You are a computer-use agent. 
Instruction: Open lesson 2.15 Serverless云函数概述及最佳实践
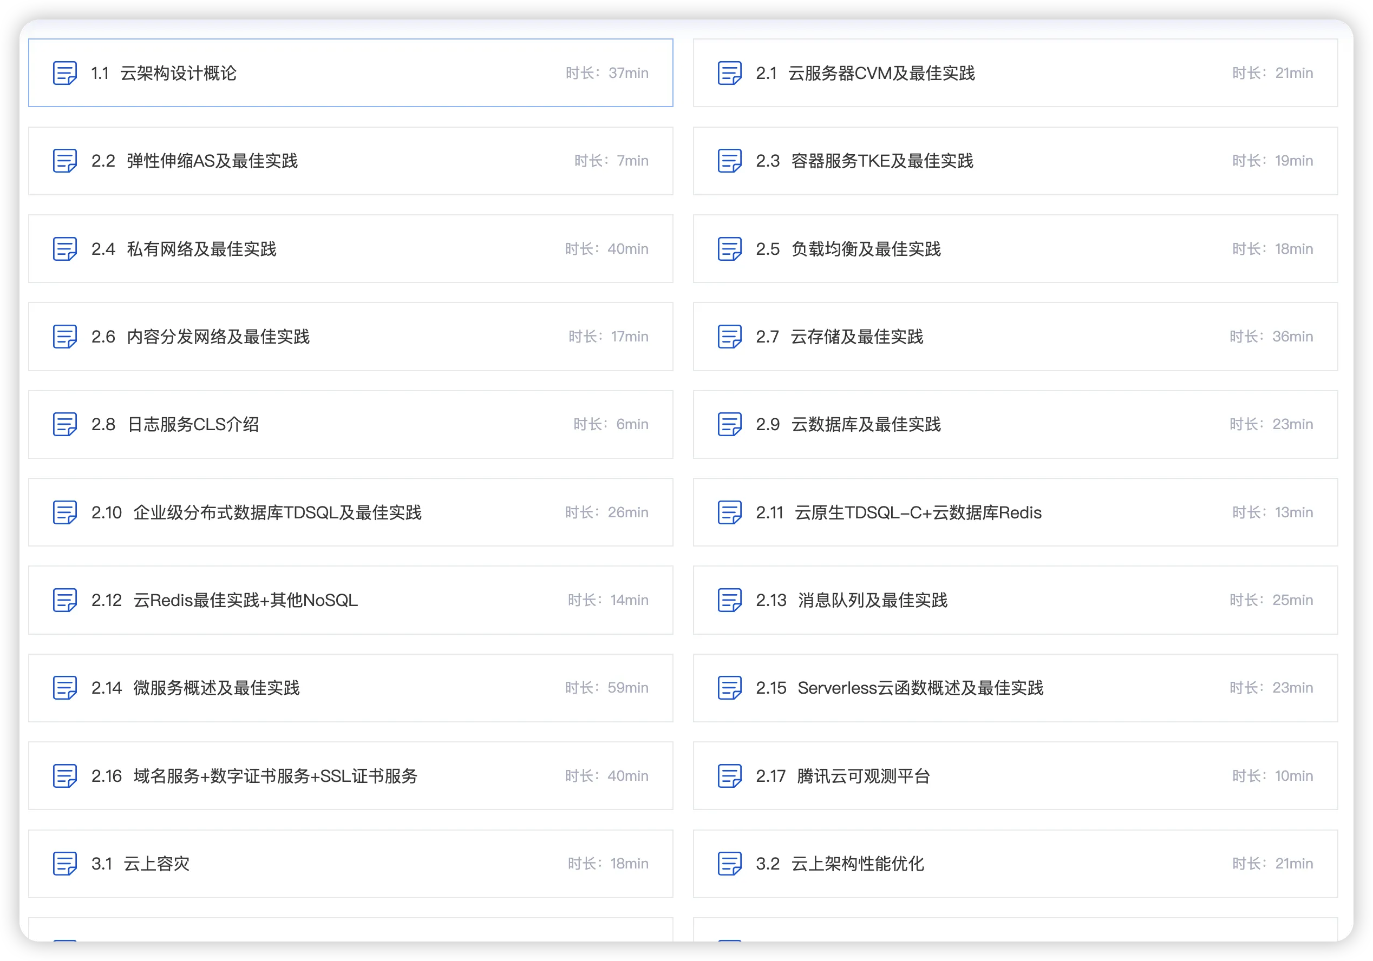pos(1015,688)
